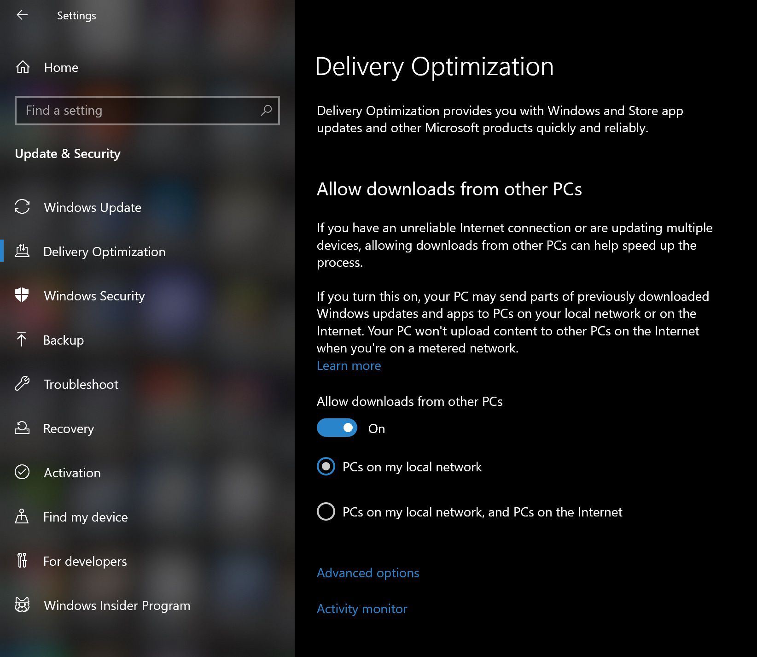Click the Backup arrow icon
Image resolution: width=757 pixels, height=657 pixels.
point(22,340)
